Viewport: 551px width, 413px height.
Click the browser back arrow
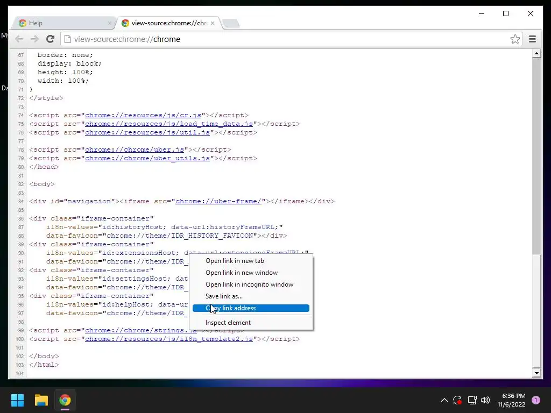tap(19, 39)
